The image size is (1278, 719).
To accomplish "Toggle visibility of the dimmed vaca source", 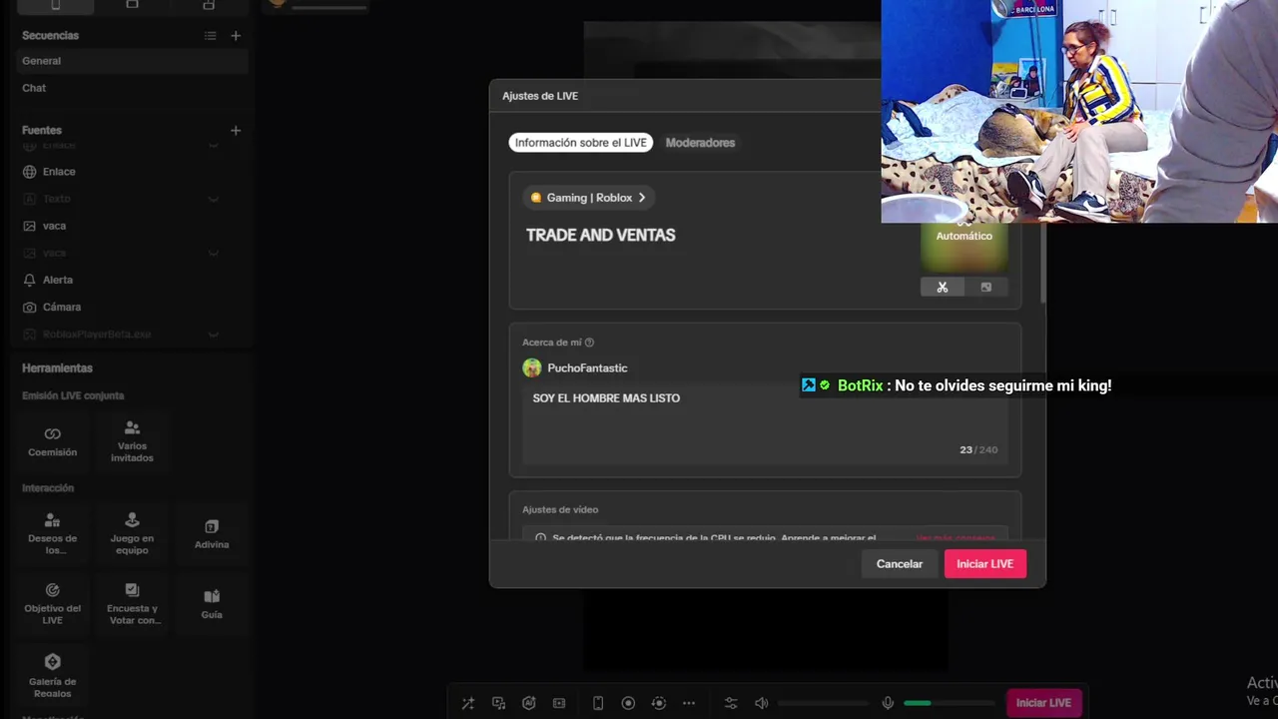I will (213, 253).
